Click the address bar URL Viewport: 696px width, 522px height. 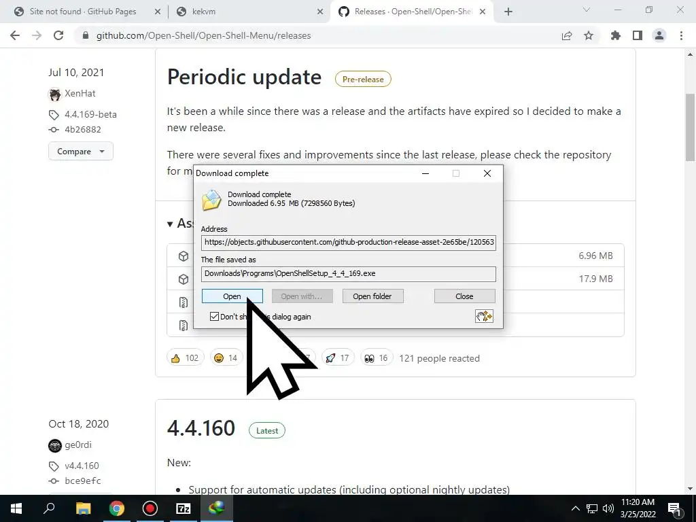pyautogui.click(x=204, y=35)
